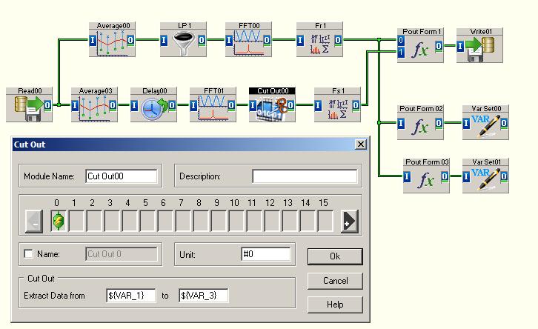Close the Cut Out dialog
The width and height of the screenshot is (538, 329).
click(x=361, y=144)
